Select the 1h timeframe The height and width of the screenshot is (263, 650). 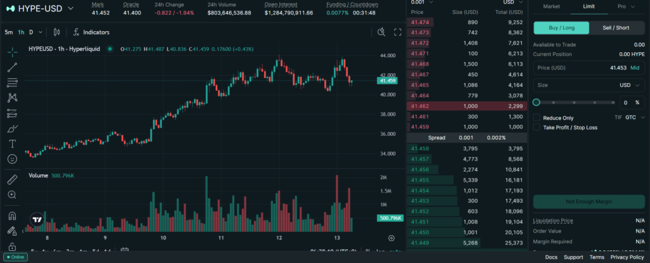(21, 32)
